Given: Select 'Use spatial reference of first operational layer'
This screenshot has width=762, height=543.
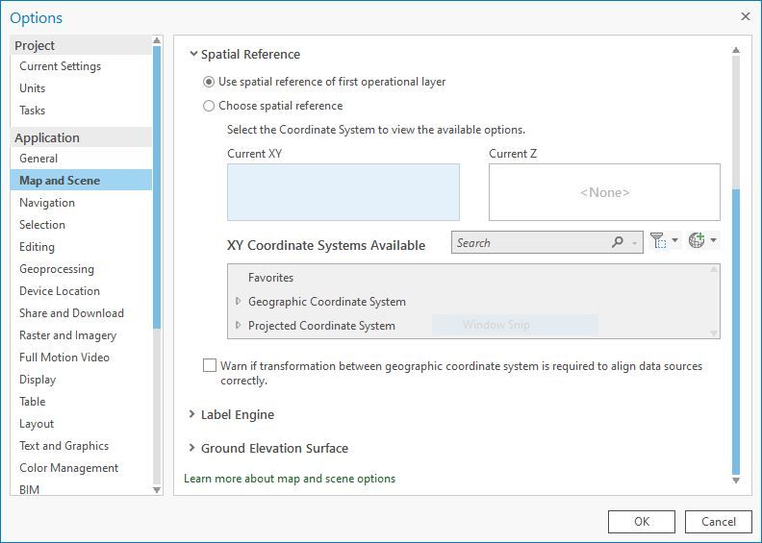Looking at the screenshot, I should (209, 82).
